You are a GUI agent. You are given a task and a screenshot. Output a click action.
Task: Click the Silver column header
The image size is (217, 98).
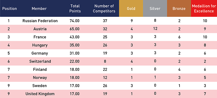pos(155,8)
